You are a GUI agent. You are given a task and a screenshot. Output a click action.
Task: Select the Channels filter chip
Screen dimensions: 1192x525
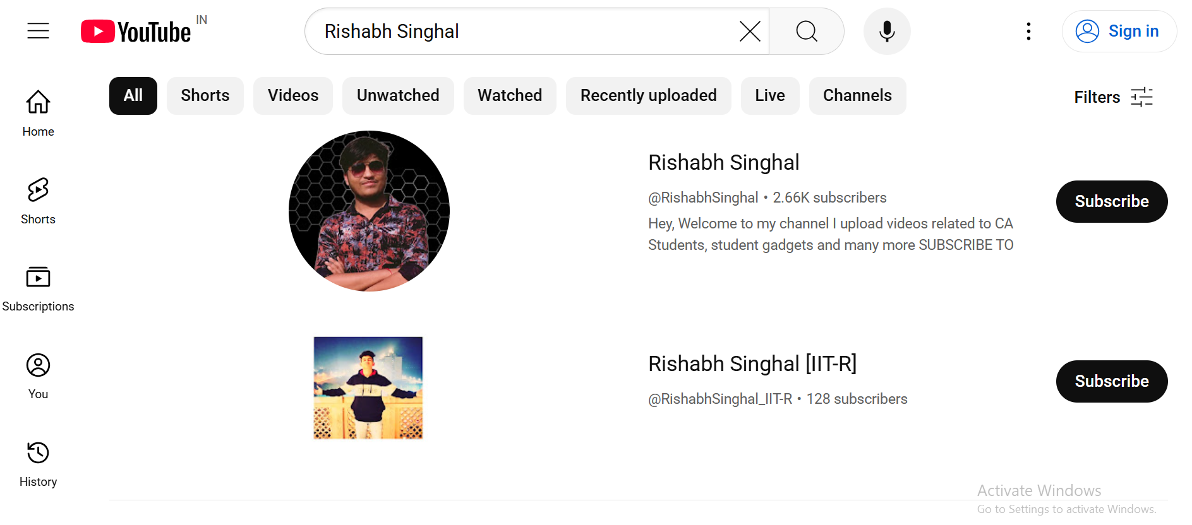point(857,95)
